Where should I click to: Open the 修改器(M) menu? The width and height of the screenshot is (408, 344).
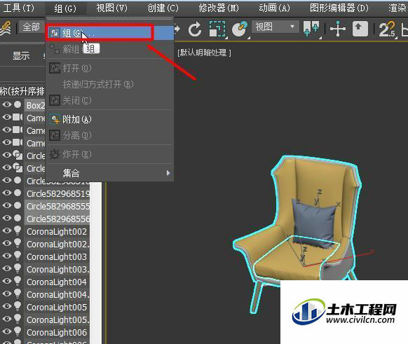point(219,8)
